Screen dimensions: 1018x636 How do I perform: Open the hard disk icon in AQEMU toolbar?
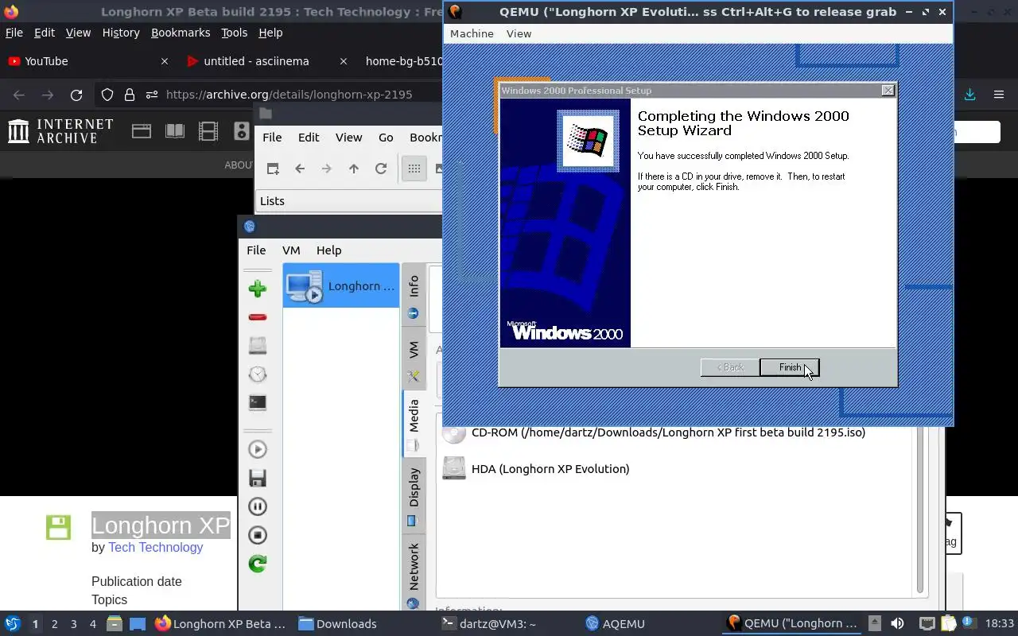coord(257,346)
